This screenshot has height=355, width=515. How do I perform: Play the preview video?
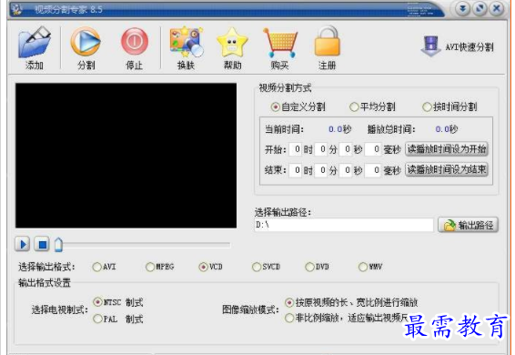coord(23,244)
